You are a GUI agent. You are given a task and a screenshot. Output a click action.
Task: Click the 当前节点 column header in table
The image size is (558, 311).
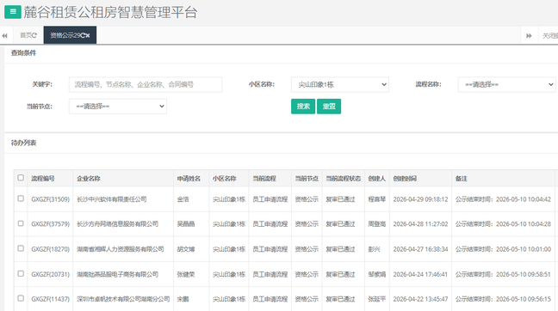[x=307, y=178]
